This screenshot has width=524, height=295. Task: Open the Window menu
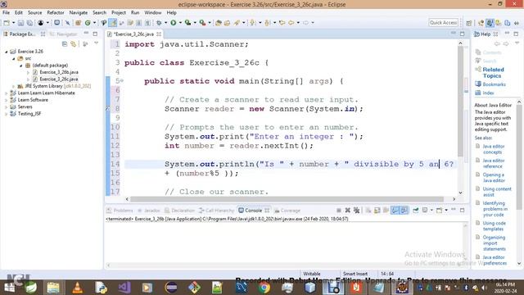pyautogui.click(x=153, y=13)
